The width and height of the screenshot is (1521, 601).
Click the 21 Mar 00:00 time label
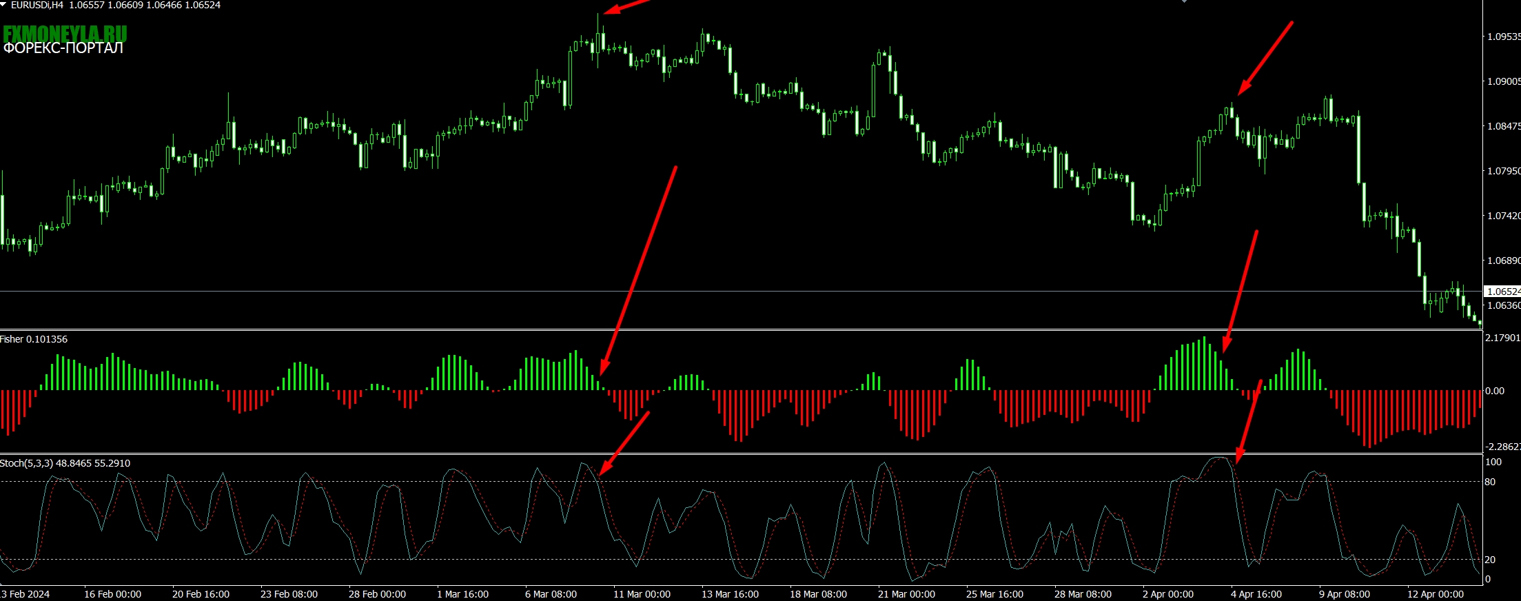coord(906,594)
